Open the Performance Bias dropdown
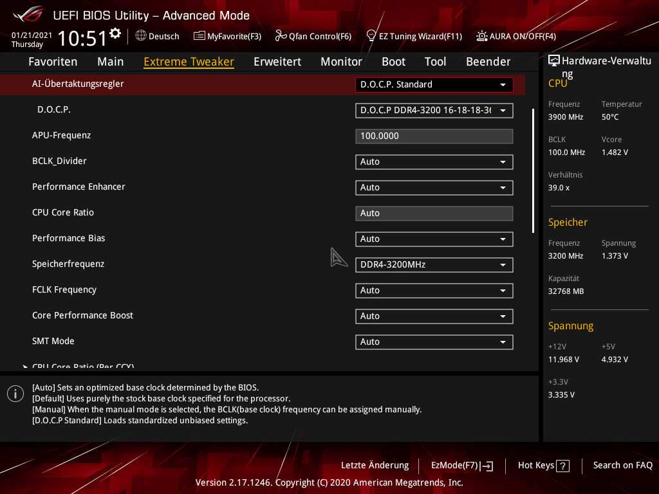 pos(434,239)
